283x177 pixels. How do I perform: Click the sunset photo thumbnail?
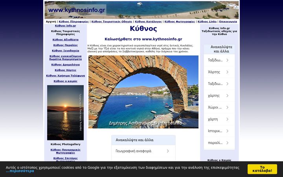click(65, 113)
